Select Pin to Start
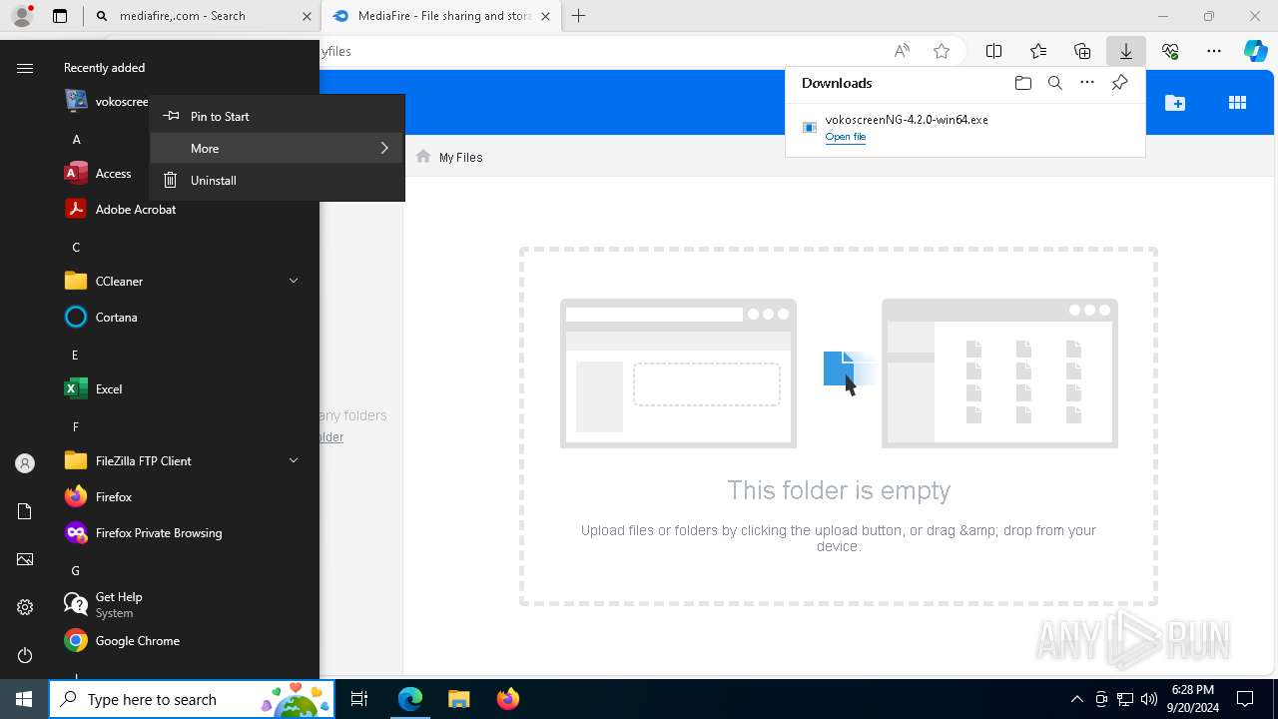This screenshot has width=1278, height=719. click(278, 116)
